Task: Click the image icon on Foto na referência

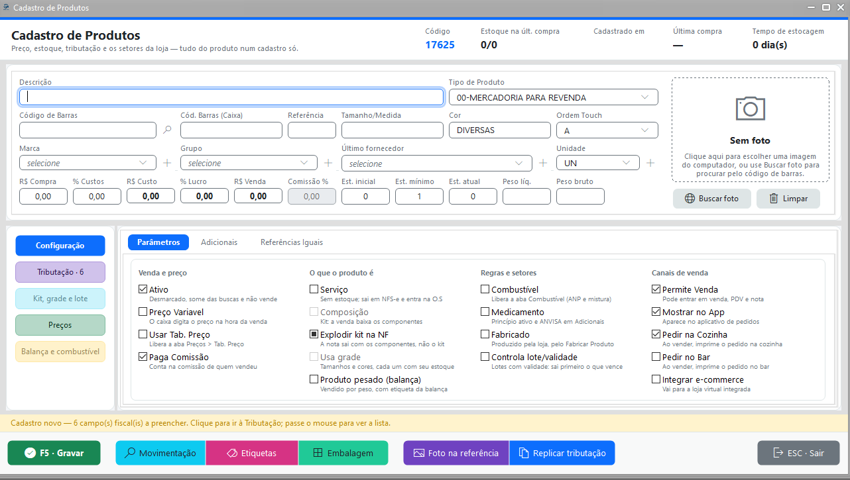Action: point(418,453)
